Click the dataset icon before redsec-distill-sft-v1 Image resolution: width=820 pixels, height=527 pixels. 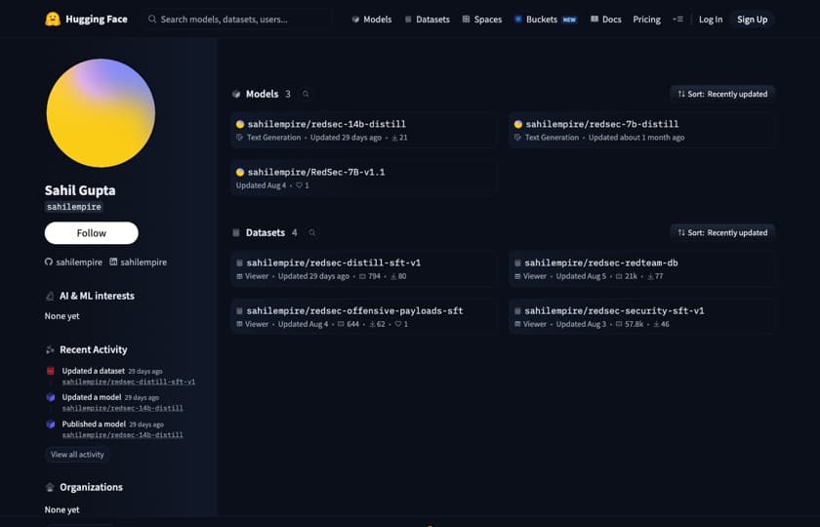(x=239, y=263)
